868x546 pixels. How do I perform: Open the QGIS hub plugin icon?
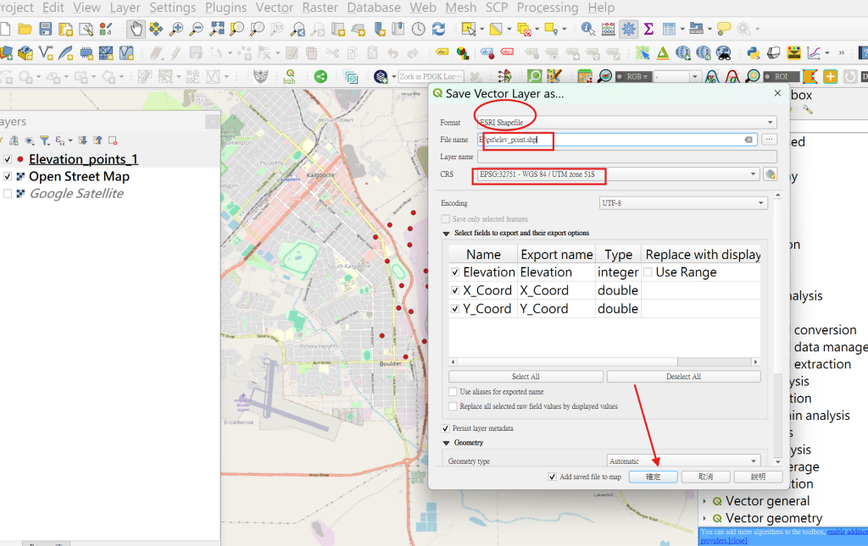pyautogui.click(x=290, y=77)
